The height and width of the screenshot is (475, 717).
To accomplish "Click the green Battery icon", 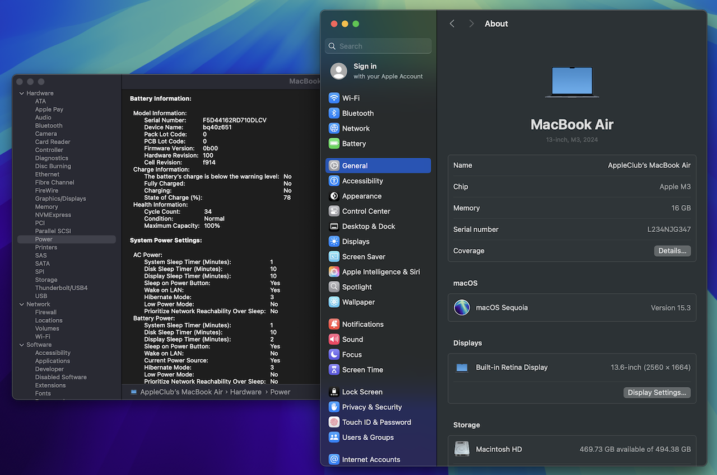I will (334, 143).
